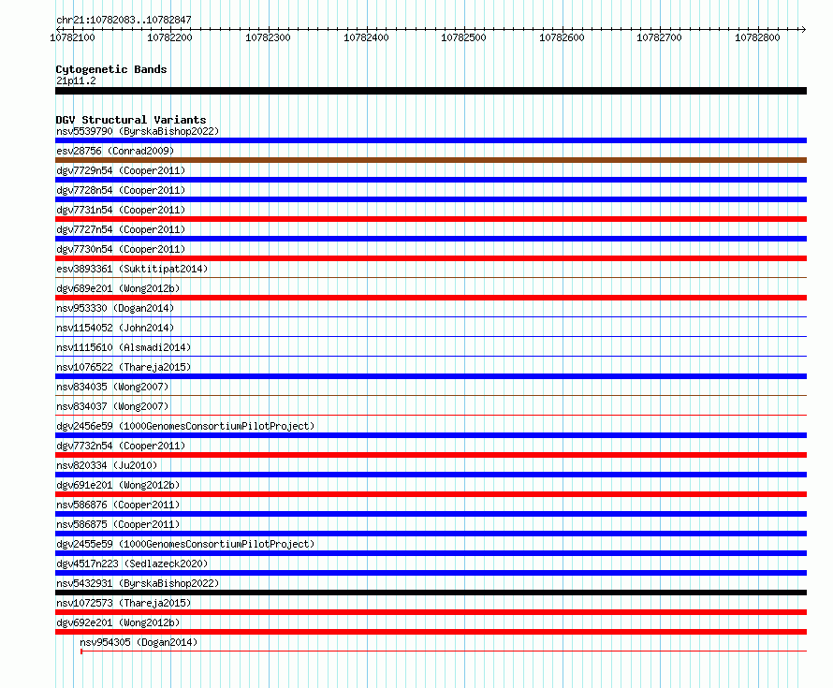Click the brown bar under esv28756
The height and width of the screenshot is (688, 833).
(x=431, y=160)
